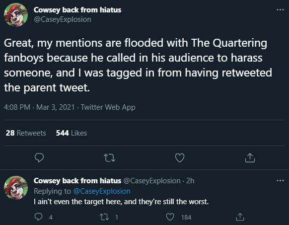Open Cowsey back from hiatus profile name at top
Image resolution: width=289 pixels, height=225 pixels.
tap(77, 10)
